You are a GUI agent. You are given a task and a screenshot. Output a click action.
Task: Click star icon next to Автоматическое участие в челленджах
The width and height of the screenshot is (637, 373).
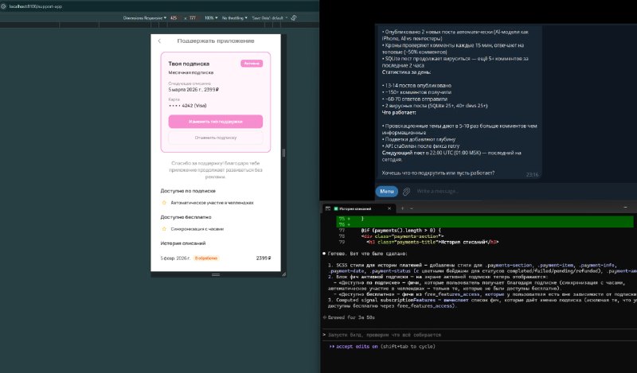[x=164, y=203]
